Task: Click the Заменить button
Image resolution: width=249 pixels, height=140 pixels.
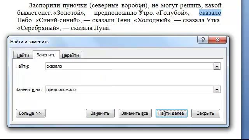Action: 100,113
